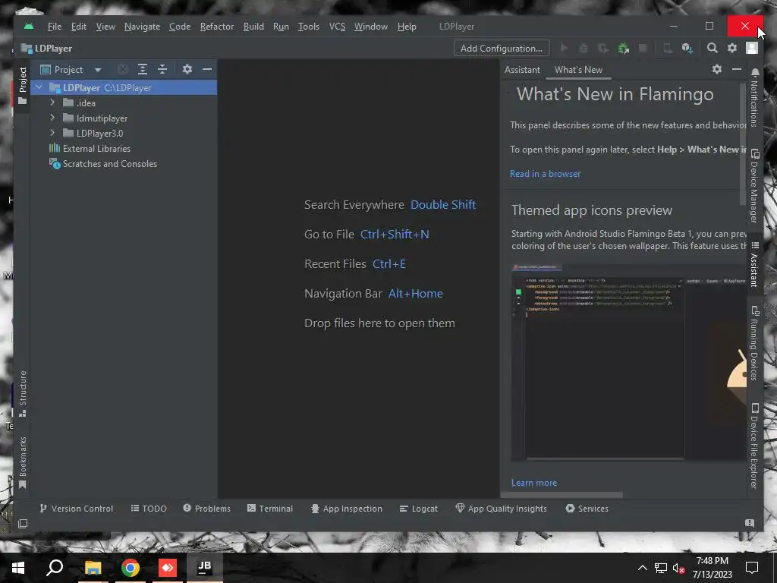
Task: Select Scratches and Consoles node
Action: pyautogui.click(x=103, y=164)
